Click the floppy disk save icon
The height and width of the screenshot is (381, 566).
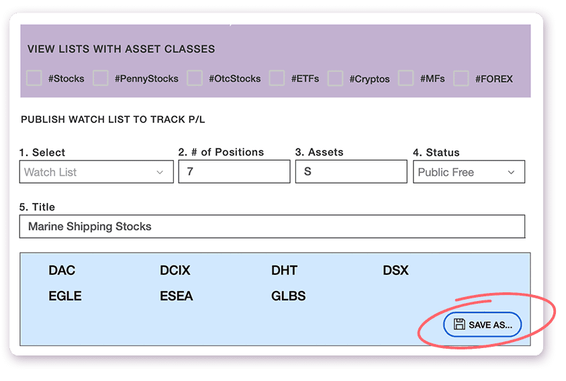pyautogui.click(x=459, y=325)
